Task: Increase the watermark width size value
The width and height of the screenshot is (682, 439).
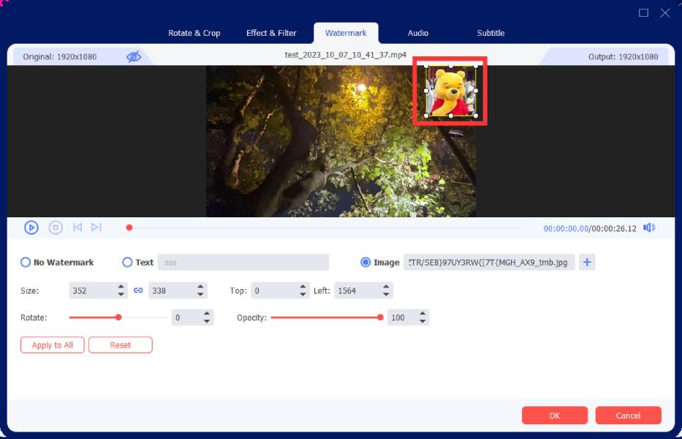Action: pos(121,287)
